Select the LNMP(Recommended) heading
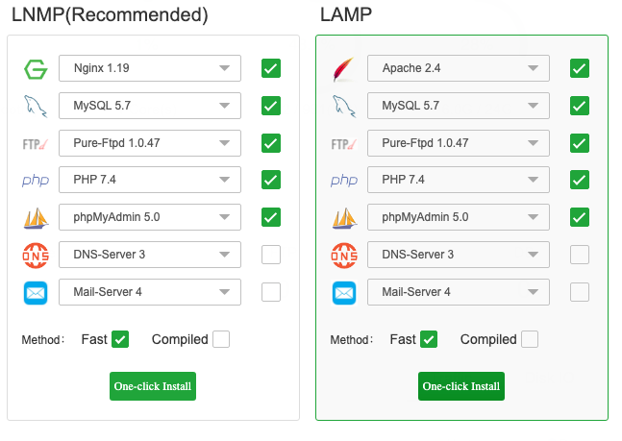The image size is (622, 441). 110,15
